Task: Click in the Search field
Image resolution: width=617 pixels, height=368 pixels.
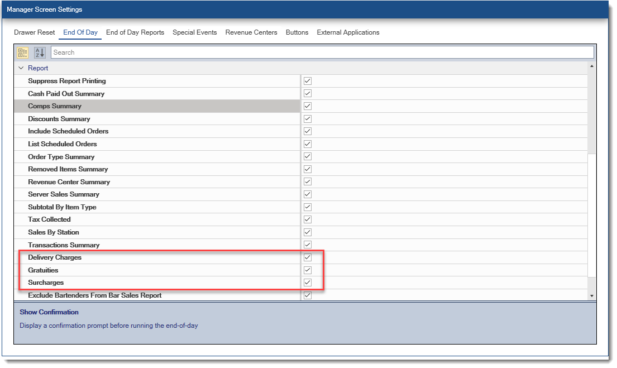Action: point(322,52)
